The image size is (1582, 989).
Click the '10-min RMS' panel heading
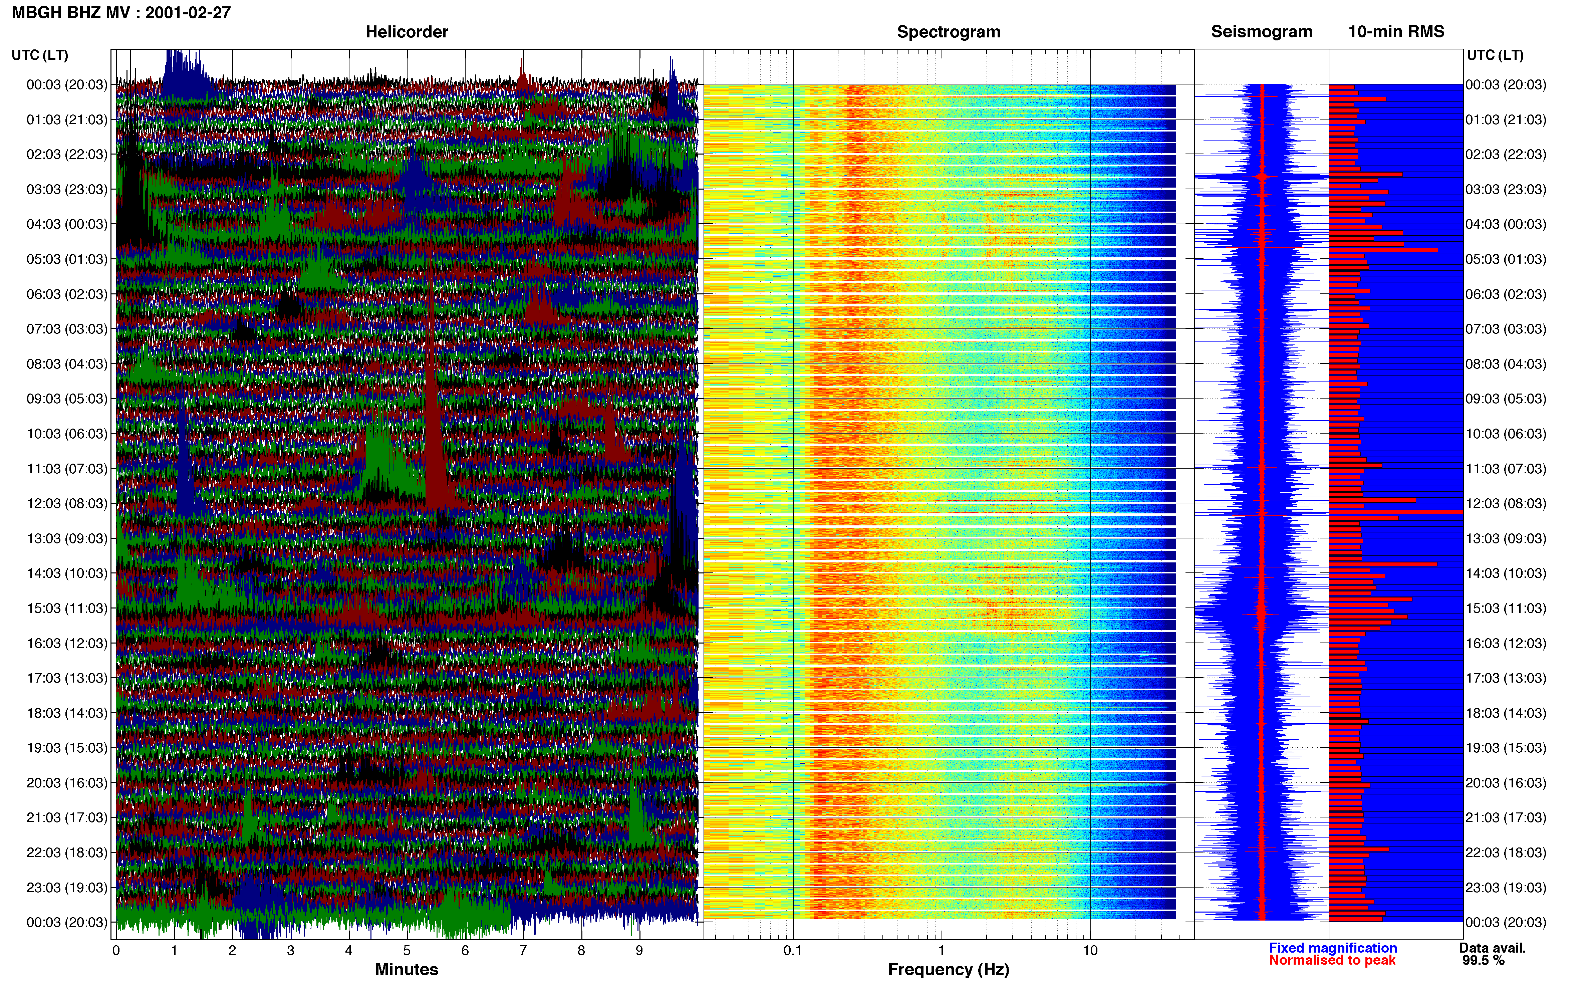click(1396, 31)
